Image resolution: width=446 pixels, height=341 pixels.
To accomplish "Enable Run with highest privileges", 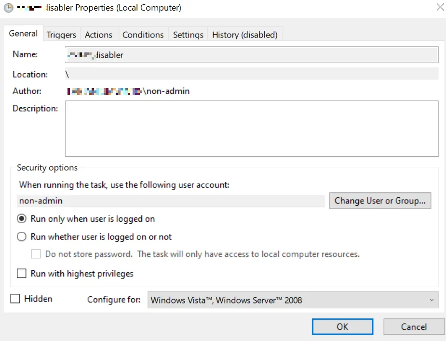I will (22, 274).
